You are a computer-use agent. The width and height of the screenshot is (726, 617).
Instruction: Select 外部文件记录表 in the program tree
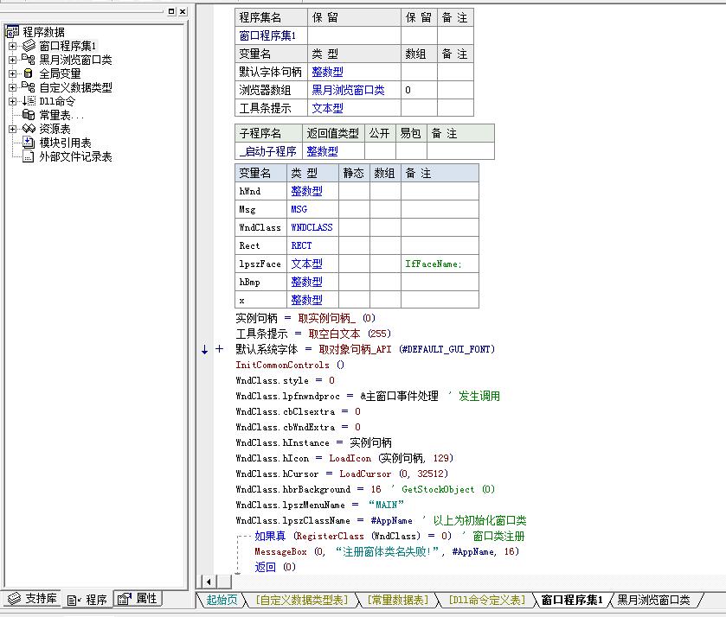coord(75,156)
